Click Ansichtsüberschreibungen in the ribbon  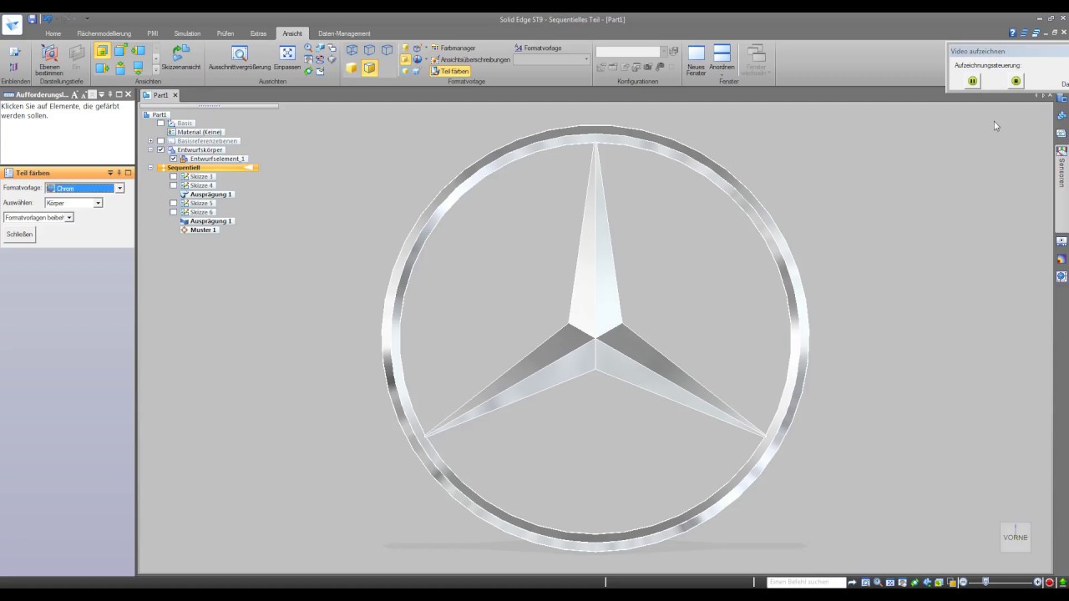pos(476,59)
